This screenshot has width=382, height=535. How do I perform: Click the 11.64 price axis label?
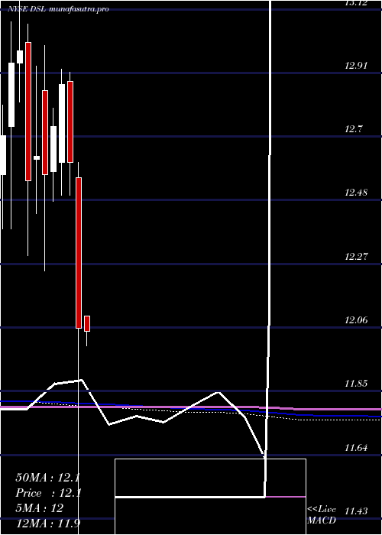(357, 447)
